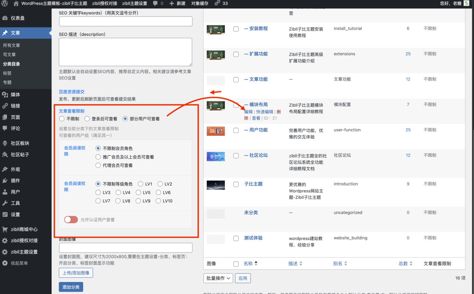Image resolution: width=474 pixels, height=294 pixels.
Task: Click the SEO 关键字 input field
Action: [x=125, y=21]
